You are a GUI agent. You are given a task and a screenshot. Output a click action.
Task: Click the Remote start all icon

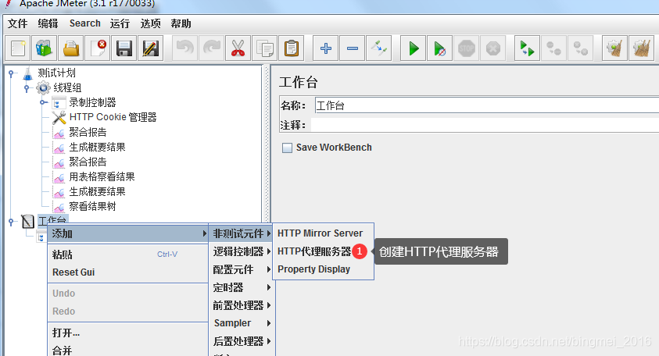point(527,48)
